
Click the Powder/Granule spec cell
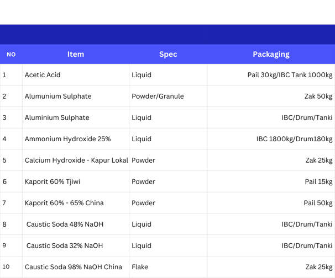(168, 96)
